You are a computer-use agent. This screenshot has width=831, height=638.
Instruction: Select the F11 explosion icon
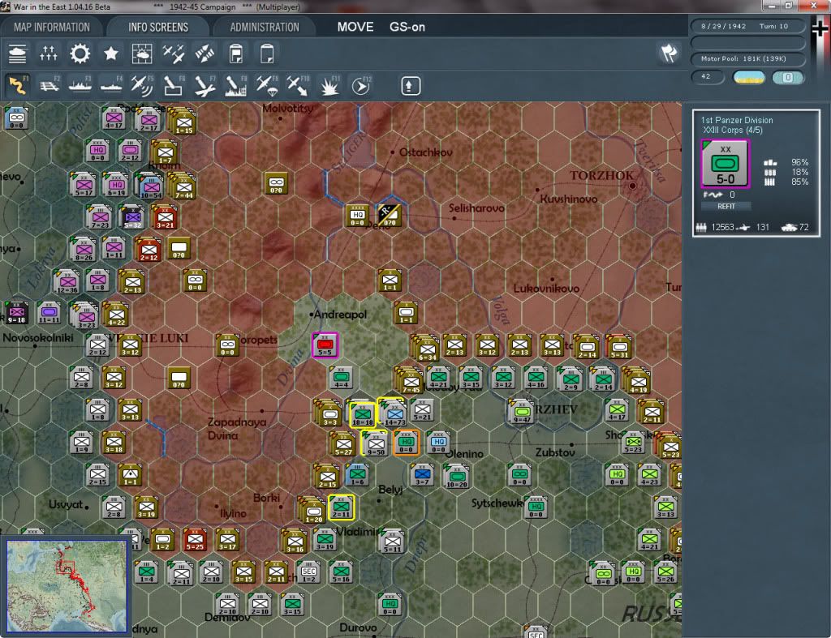click(x=329, y=85)
